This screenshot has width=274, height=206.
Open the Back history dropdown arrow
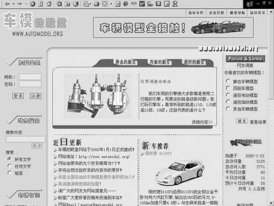pos(13,4)
